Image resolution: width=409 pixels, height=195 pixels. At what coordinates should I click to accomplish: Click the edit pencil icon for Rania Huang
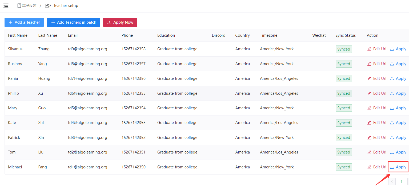[369, 78]
